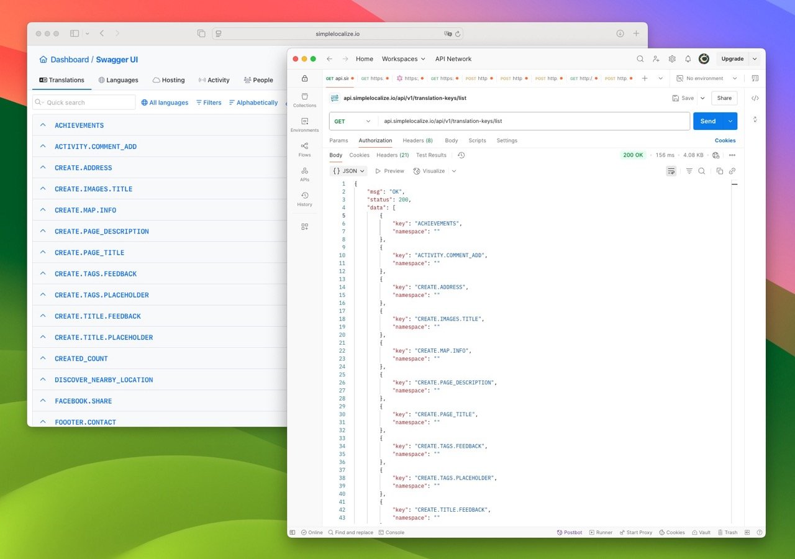Click the Safari address bar

[337, 34]
